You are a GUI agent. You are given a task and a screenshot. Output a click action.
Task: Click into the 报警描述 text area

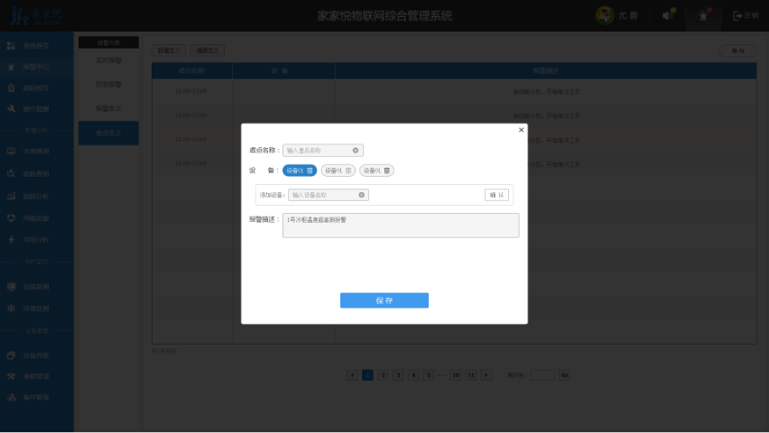[401, 225]
